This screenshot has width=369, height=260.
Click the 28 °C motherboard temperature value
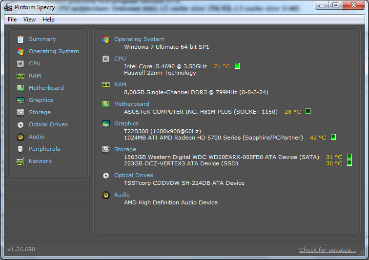293,112
